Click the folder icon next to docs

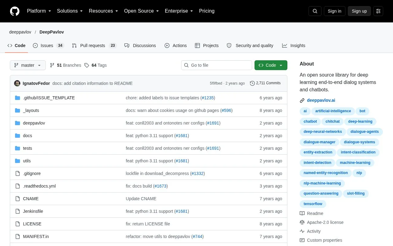[x=18, y=136]
